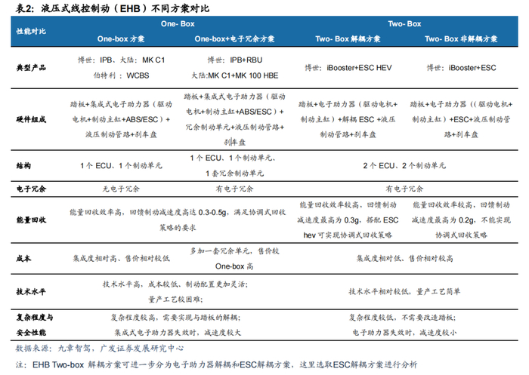
Task: Click the text '策略的要求' in 能量回收 row
Action: pyautogui.click(x=178, y=228)
